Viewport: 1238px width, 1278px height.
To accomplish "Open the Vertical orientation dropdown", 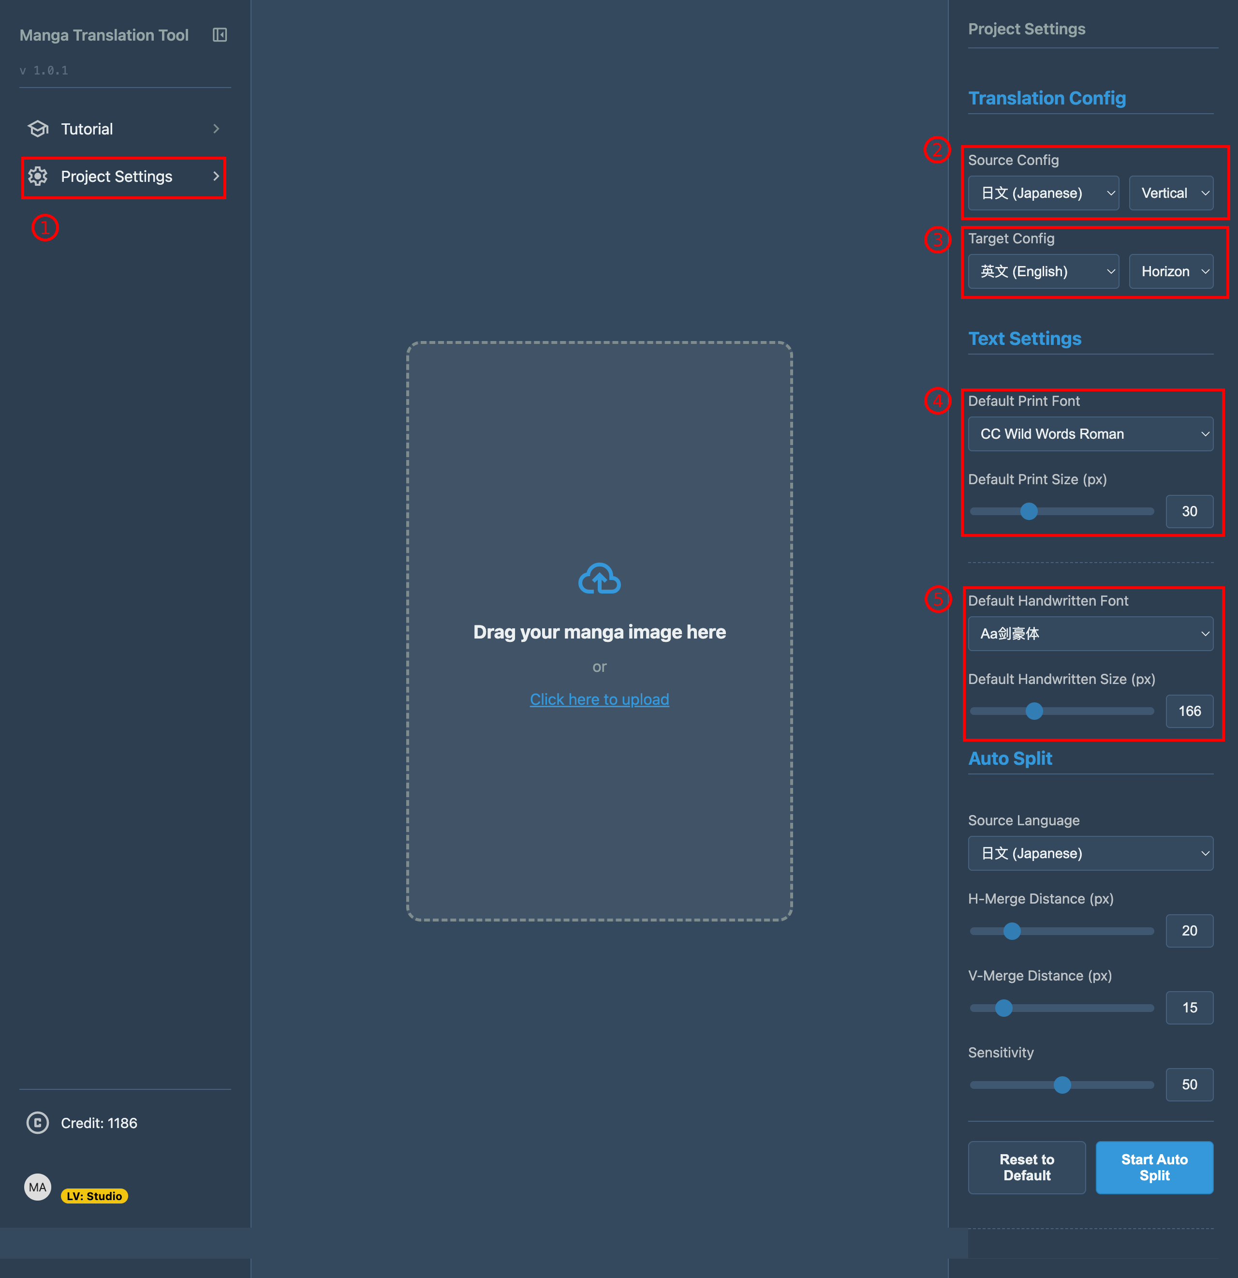I will tap(1171, 193).
